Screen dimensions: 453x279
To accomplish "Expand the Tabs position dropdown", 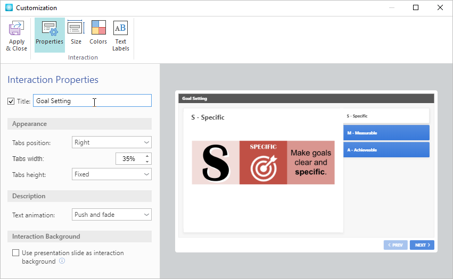I will coord(111,142).
